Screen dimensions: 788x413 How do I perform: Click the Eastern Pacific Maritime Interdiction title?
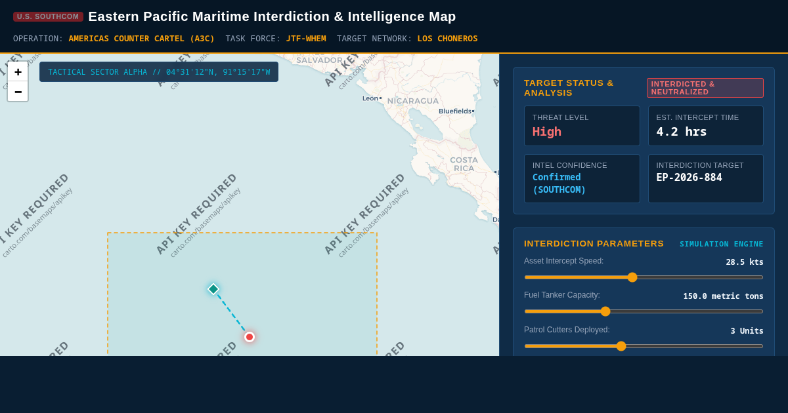click(x=273, y=16)
